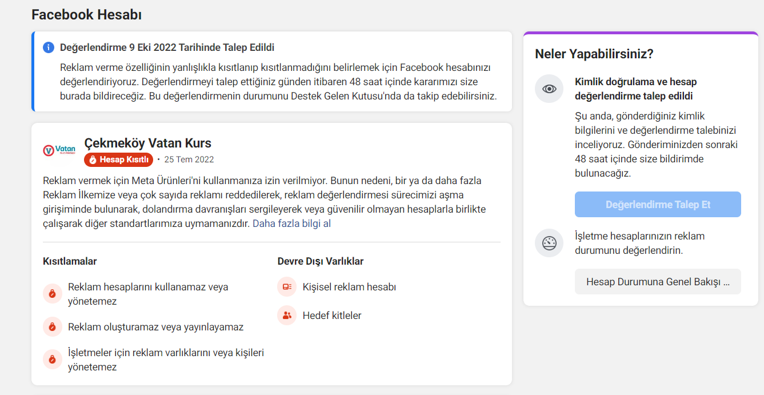Click the gauge icon beside İşletme hesaplarınızın reklam
The image size is (764, 395).
coord(549,243)
